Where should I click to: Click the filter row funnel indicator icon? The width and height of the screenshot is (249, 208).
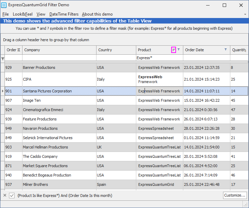(x=3, y=59)
